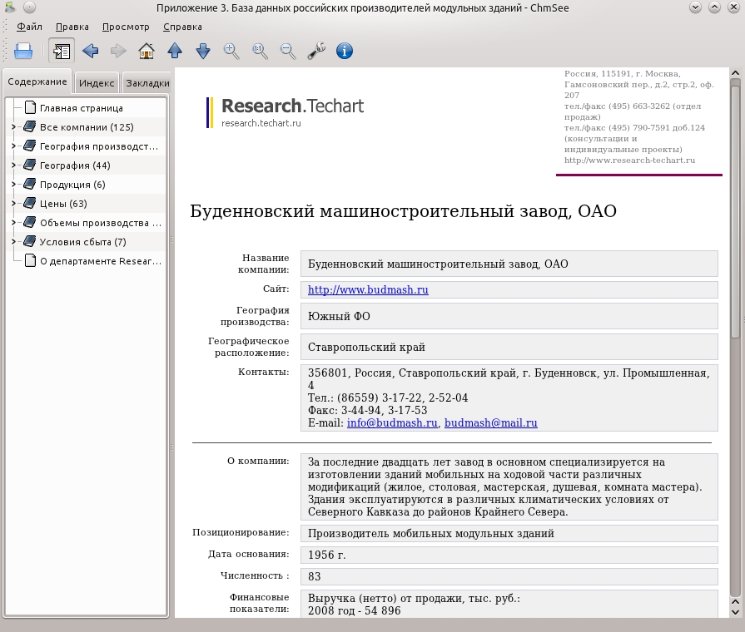Click the page heading Буденновский машиностроительный завод
The height and width of the screenshot is (632, 745).
(x=404, y=211)
